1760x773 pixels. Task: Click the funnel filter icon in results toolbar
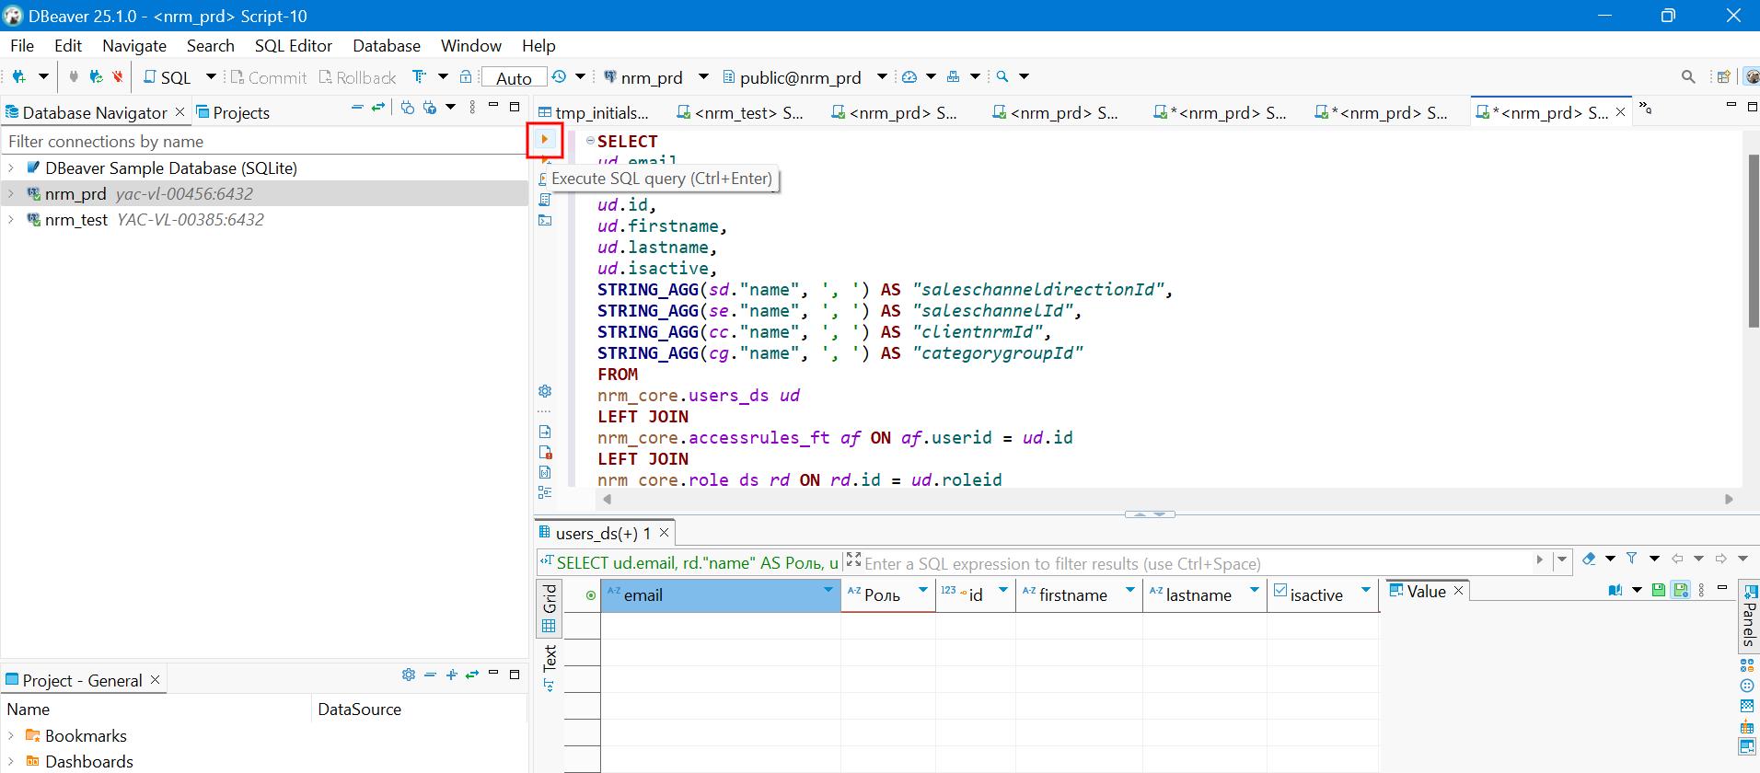tap(1632, 559)
